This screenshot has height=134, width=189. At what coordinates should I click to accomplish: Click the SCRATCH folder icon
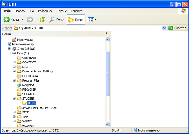pos(19,94)
